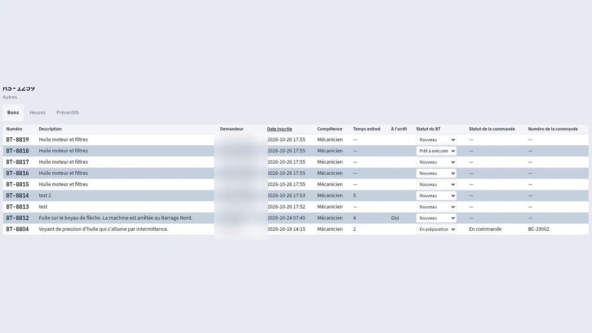Click the 'Autres' category label

point(10,97)
